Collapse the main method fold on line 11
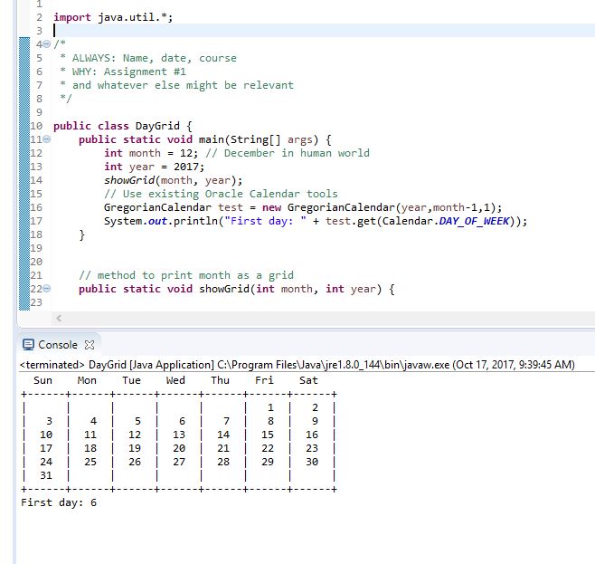 click(47, 139)
